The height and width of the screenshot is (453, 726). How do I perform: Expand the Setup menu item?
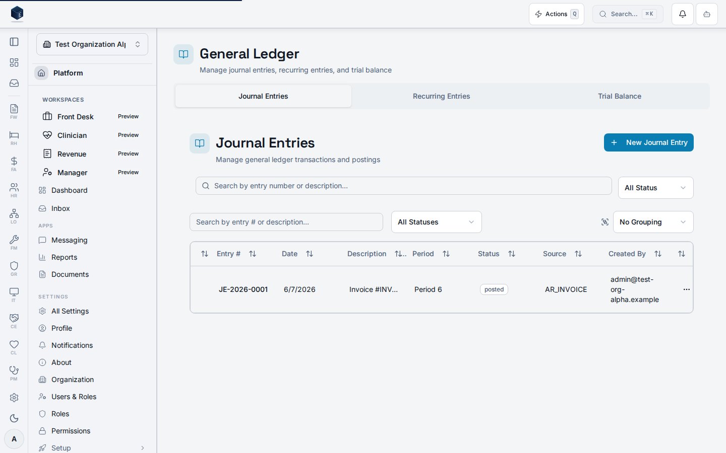coord(92,447)
